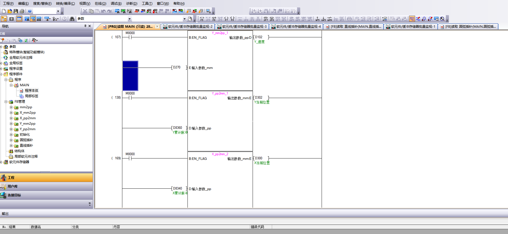Click the zoom magnifier icon in ladder toolbar
This screenshot has width=508, height=234.
(442, 19)
